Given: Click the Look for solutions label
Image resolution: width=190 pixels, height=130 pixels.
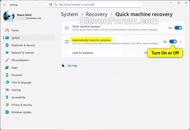Looking at the screenshot, I should (83, 53).
